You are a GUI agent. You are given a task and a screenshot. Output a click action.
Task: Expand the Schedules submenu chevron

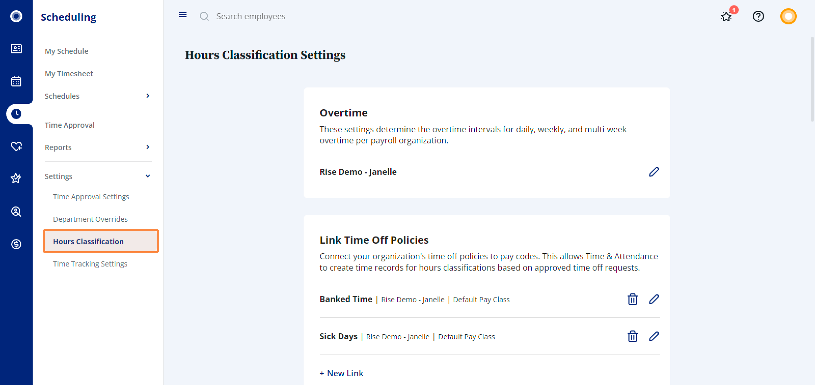tap(148, 96)
